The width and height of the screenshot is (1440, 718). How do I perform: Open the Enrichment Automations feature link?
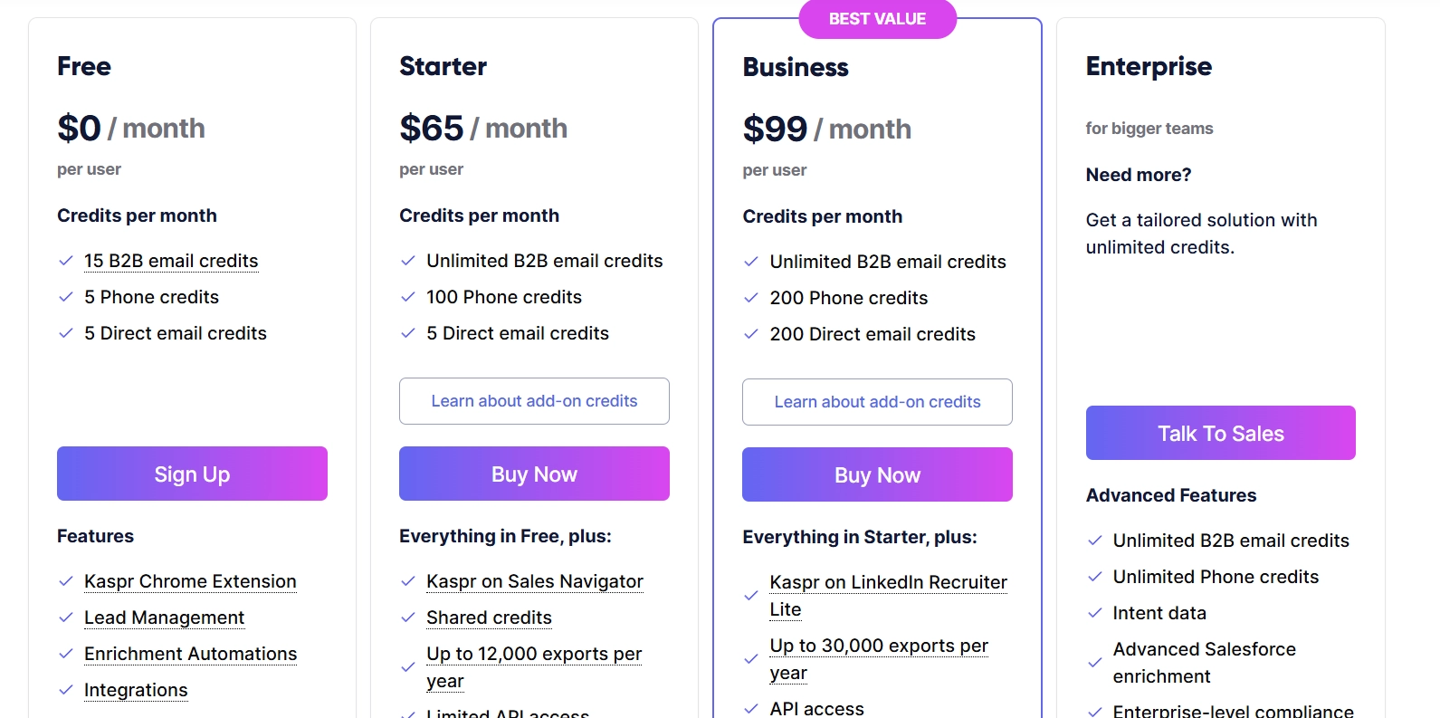click(x=190, y=654)
